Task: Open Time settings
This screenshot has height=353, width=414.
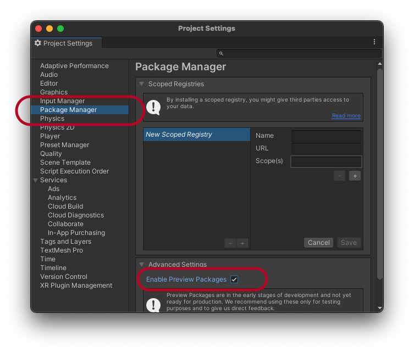Action: tap(48, 259)
